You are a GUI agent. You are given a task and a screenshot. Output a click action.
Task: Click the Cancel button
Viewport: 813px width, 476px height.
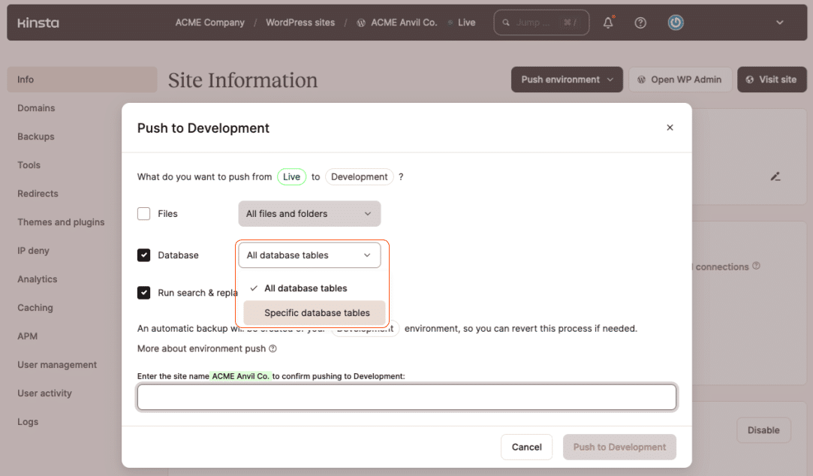[526, 447]
